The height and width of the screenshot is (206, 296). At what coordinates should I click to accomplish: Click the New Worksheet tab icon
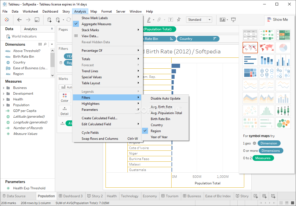pyautogui.click(x=256, y=196)
